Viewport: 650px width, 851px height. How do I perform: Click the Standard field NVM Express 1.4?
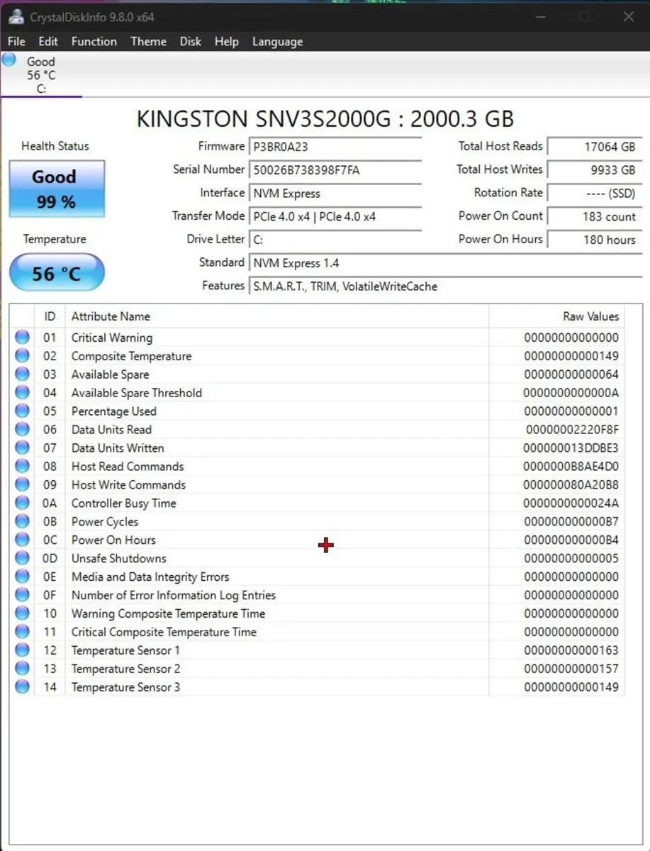point(446,263)
